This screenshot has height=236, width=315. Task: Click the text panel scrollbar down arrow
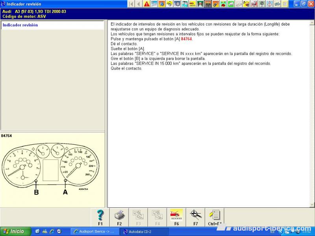(312, 205)
